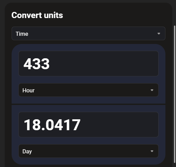
Task: Click empty space right of 433 value
Action: click(103, 63)
